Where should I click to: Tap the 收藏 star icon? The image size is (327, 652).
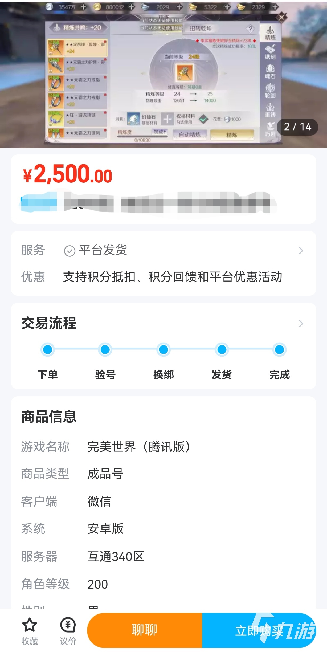(30, 625)
